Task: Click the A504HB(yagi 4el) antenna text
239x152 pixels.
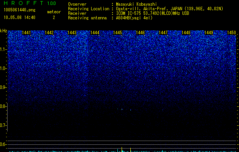Action: pyautogui.click(x=134, y=18)
